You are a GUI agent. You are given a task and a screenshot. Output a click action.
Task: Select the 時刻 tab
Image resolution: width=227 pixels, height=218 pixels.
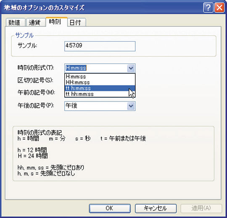click(x=57, y=22)
